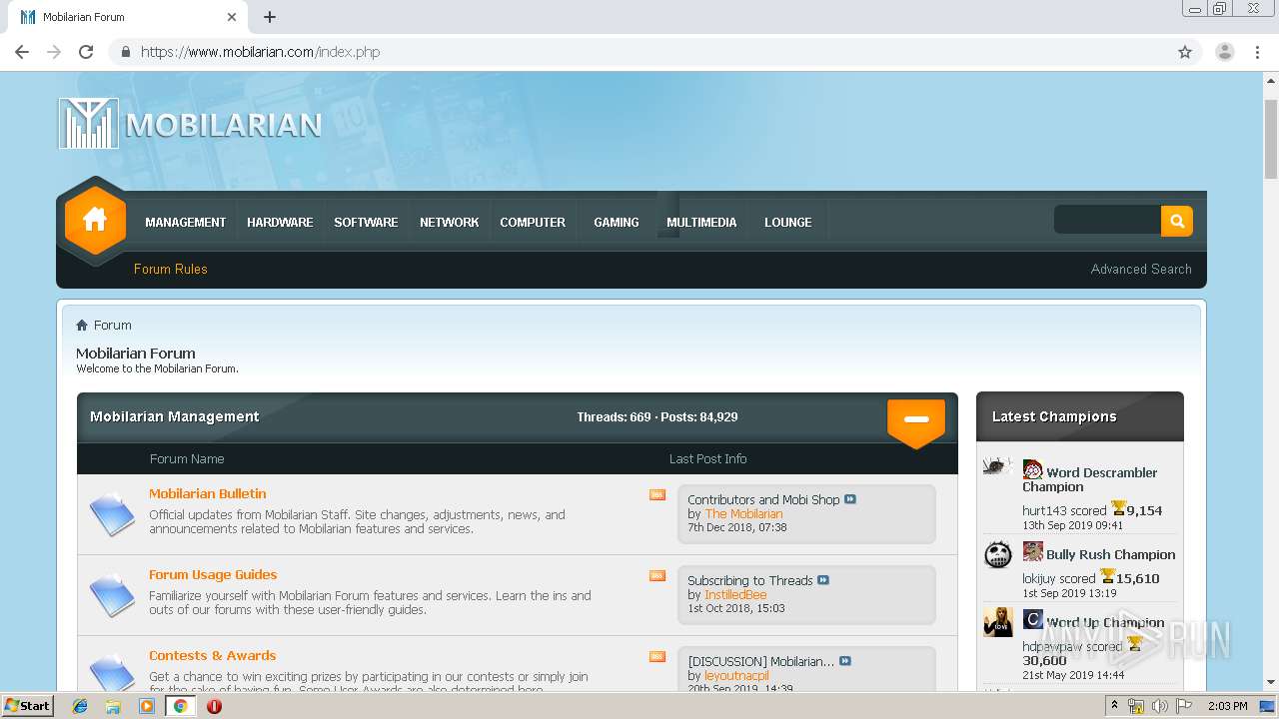Open the Chrome profile avatar icon
The width and height of the screenshot is (1279, 719).
click(1224, 52)
